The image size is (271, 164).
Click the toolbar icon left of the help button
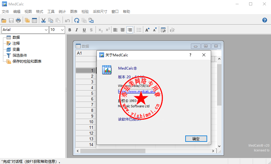[91, 20]
